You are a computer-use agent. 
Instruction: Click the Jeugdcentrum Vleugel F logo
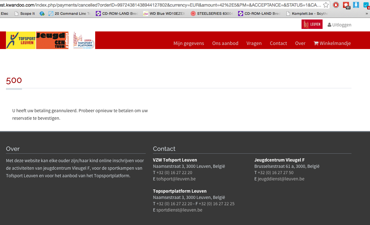coord(52,41)
